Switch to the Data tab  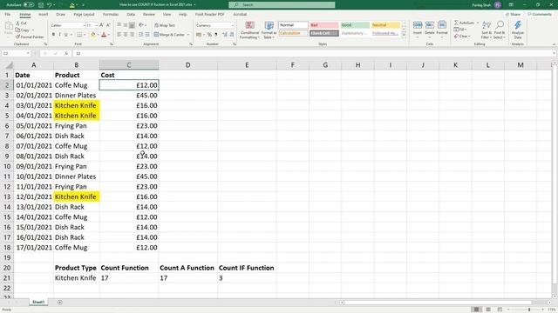click(131, 14)
